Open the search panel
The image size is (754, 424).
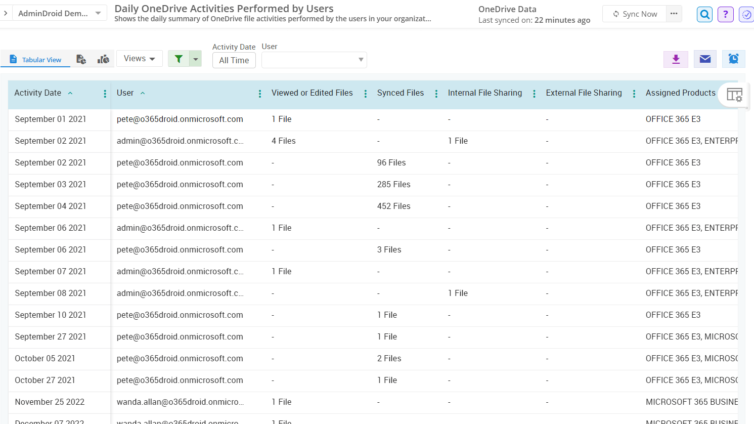pos(704,14)
